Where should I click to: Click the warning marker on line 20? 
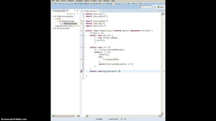[82, 59]
